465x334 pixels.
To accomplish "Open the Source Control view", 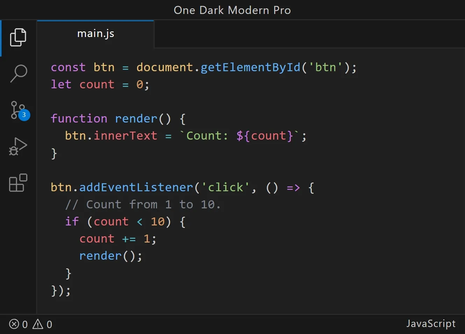I will (18, 110).
